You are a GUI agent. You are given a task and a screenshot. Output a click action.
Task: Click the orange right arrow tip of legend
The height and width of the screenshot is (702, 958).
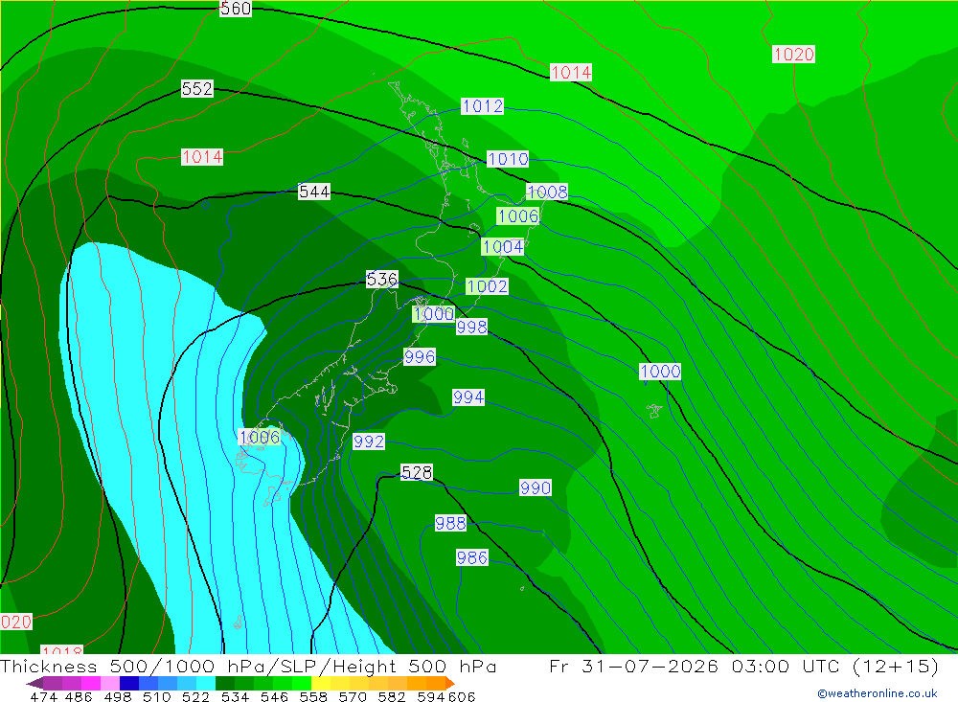tap(450, 683)
